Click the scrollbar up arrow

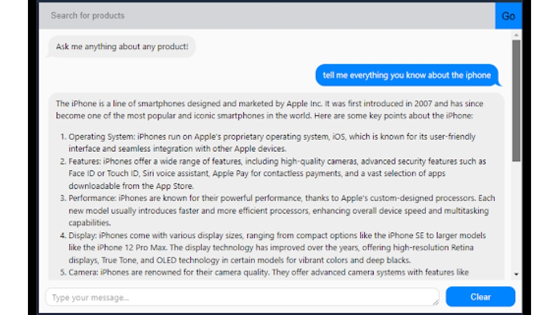[517, 35]
